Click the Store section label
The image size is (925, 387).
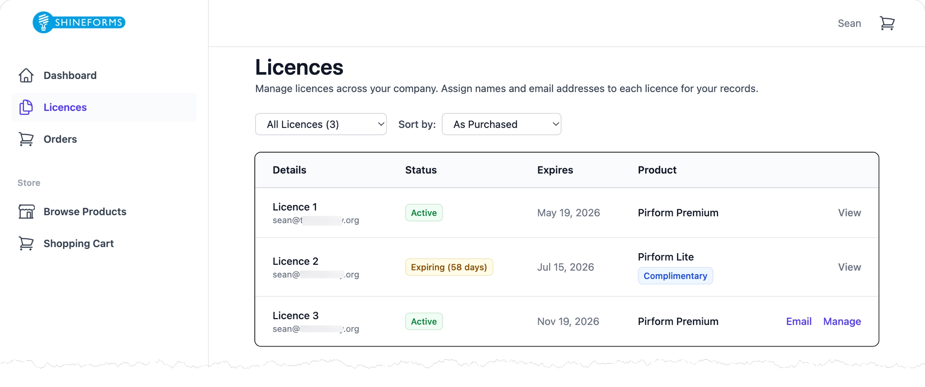tap(29, 183)
